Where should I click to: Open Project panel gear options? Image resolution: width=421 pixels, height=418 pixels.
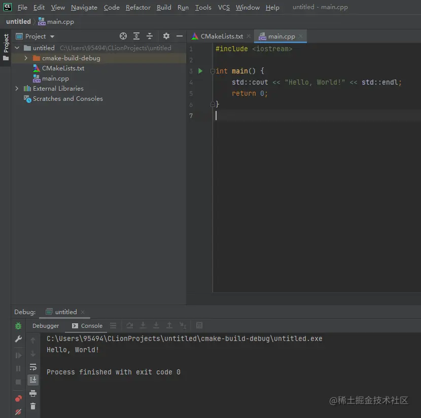[x=166, y=36]
